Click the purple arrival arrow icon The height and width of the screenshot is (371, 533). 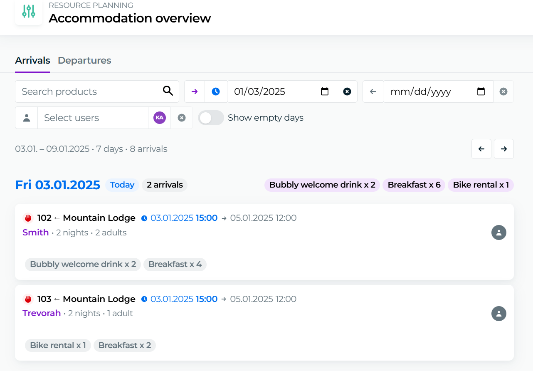click(195, 92)
